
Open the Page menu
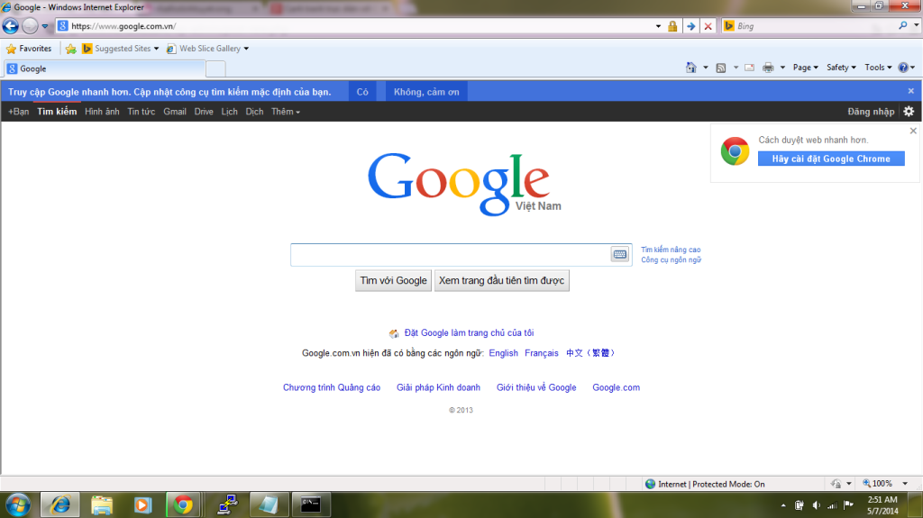805,68
